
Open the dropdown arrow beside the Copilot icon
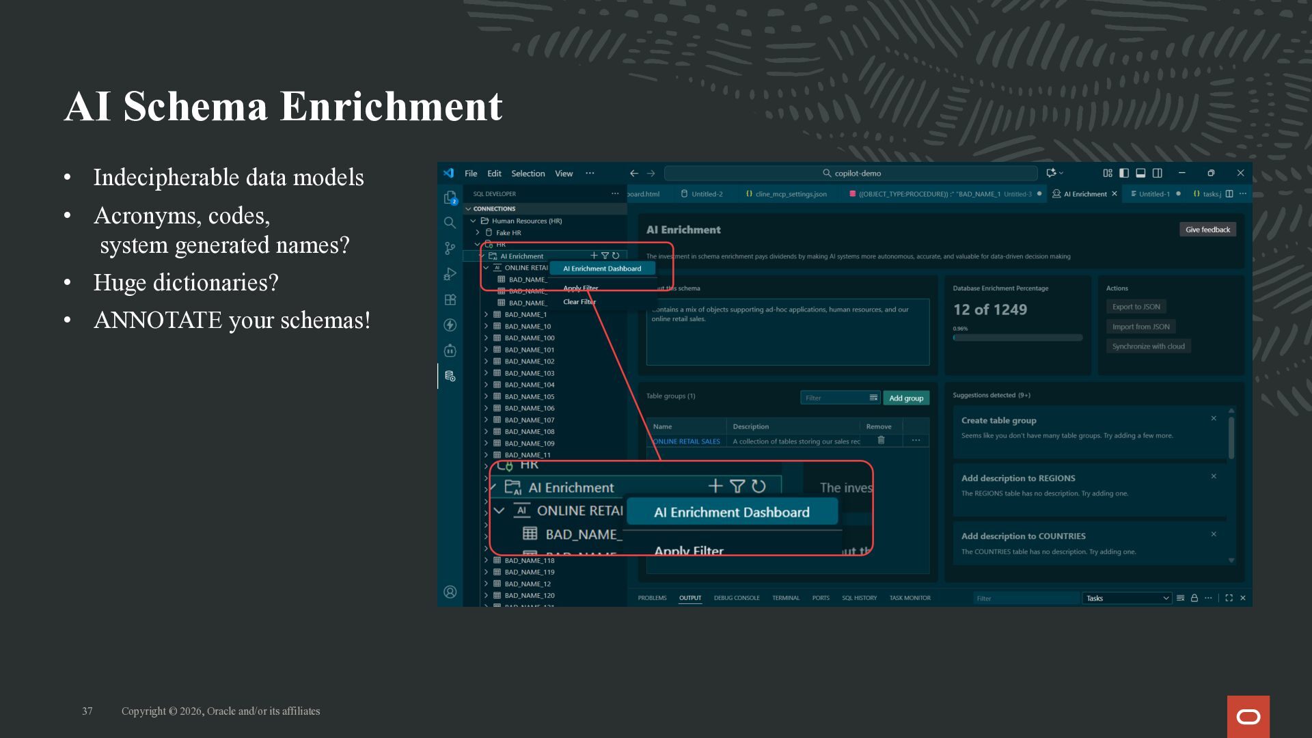(x=1061, y=173)
